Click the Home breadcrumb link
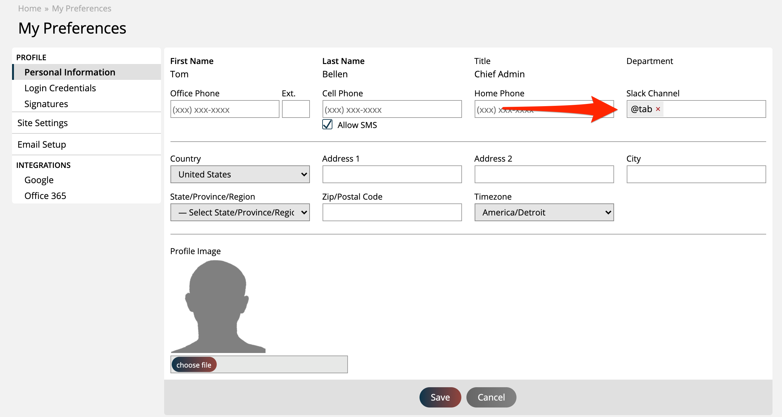The height and width of the screenshot is (417, 782). [x=29, y=9]
